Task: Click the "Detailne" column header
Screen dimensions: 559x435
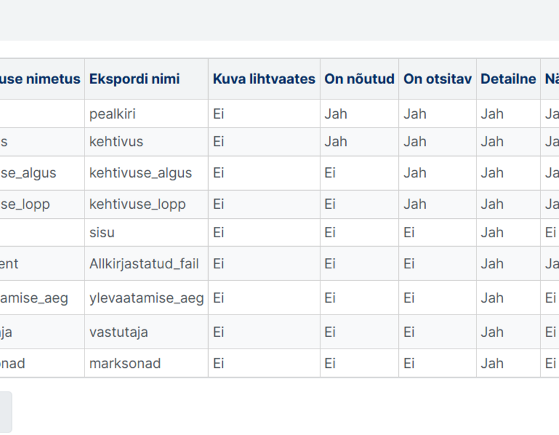Action: 508,79
